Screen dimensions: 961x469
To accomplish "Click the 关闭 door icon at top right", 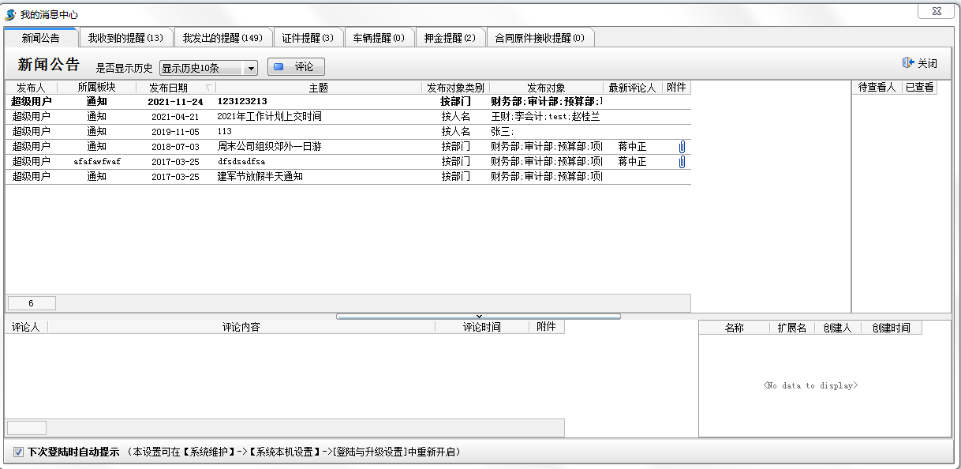I will point(907,63).
